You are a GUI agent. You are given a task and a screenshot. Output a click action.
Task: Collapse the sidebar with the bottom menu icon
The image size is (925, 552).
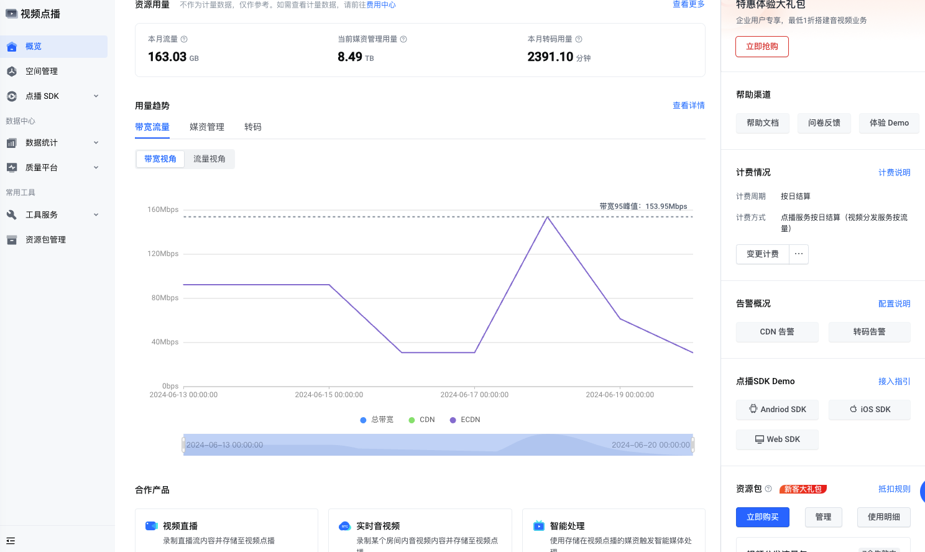(11, 541)
